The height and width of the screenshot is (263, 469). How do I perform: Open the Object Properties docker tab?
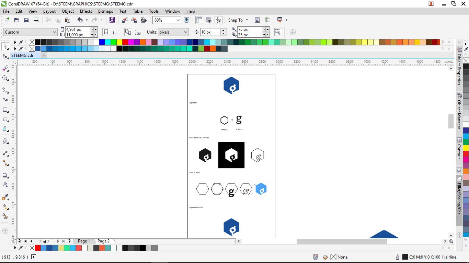pyautogui.click(x=459, y=66)
